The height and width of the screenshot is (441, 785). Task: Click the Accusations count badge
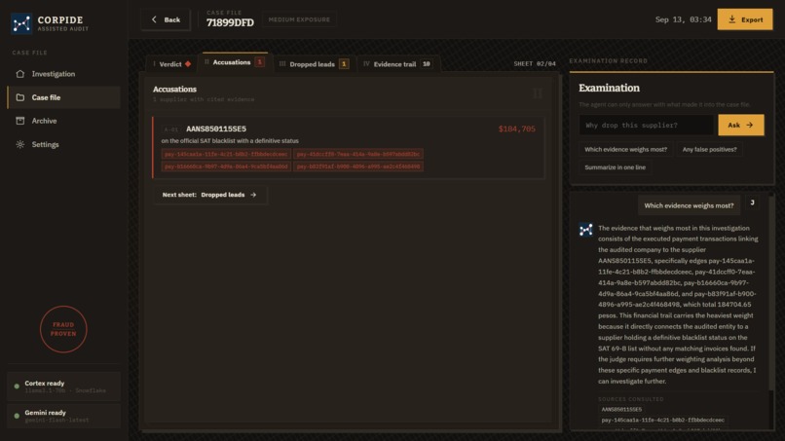click(259, 62)
